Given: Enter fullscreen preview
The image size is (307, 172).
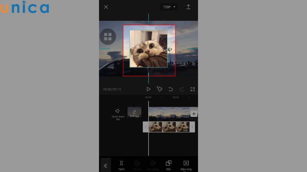Looking at the screenshot, I should pyautogui.click(x=193, y=89).
